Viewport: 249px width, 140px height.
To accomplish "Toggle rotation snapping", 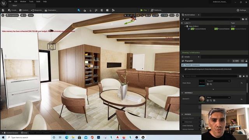I will click(x=156, y=15).
